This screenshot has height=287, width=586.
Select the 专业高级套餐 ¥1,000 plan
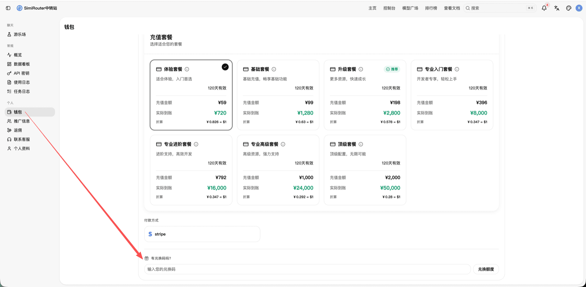click(x=278, y=170)
